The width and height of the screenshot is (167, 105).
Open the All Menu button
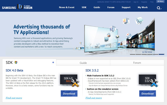point(160,1)
